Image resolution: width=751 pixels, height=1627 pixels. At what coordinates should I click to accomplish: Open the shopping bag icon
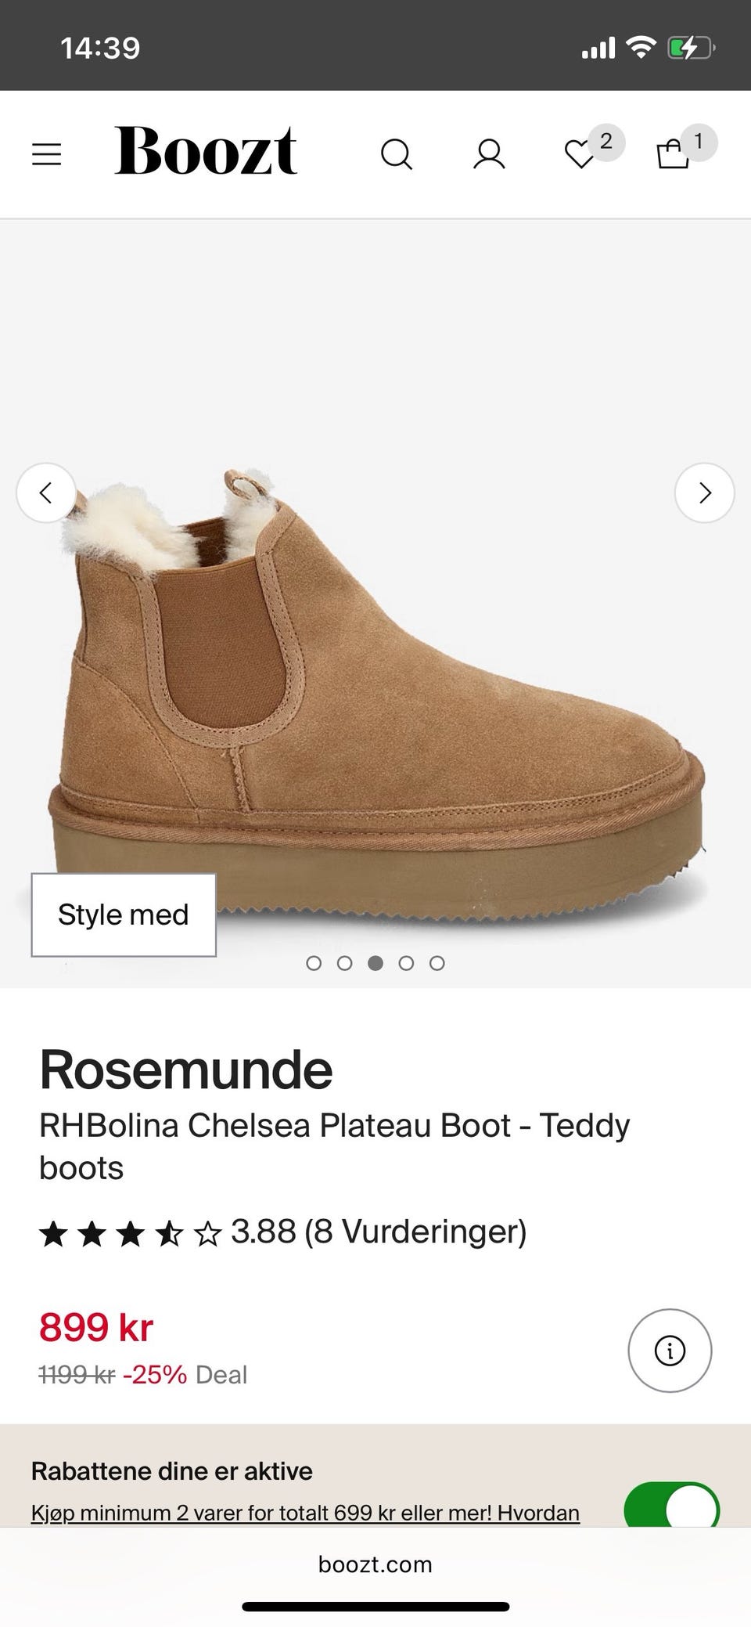tap(673, 154)
